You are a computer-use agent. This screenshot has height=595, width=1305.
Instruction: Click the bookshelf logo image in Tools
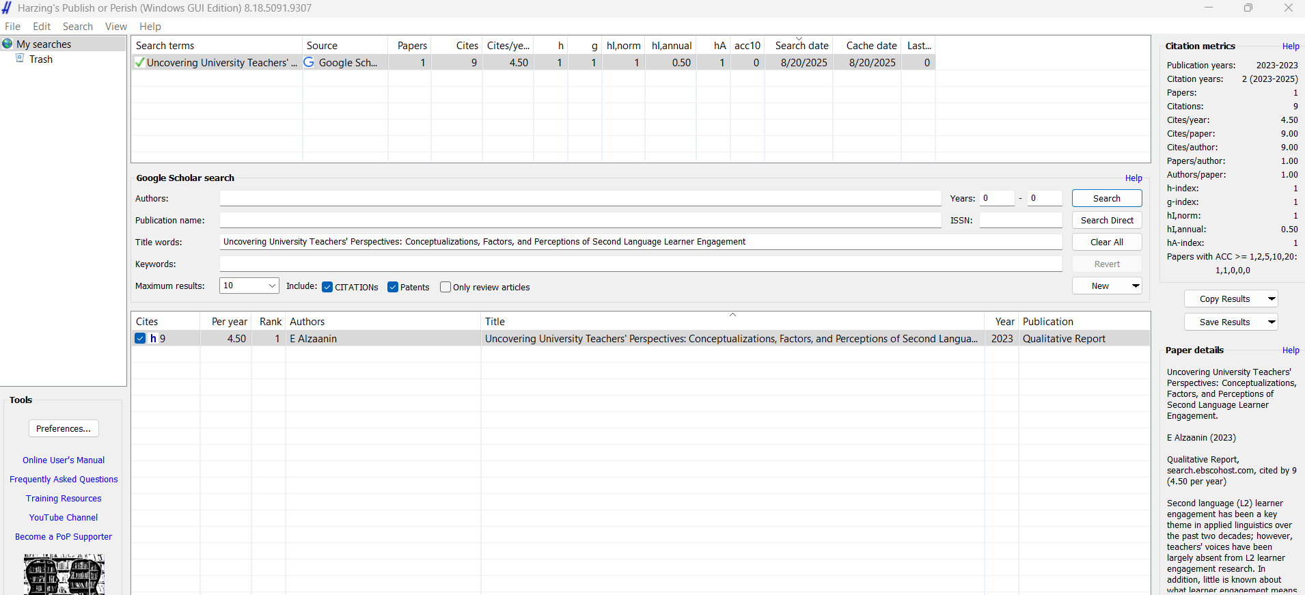(x=64, y=574)
